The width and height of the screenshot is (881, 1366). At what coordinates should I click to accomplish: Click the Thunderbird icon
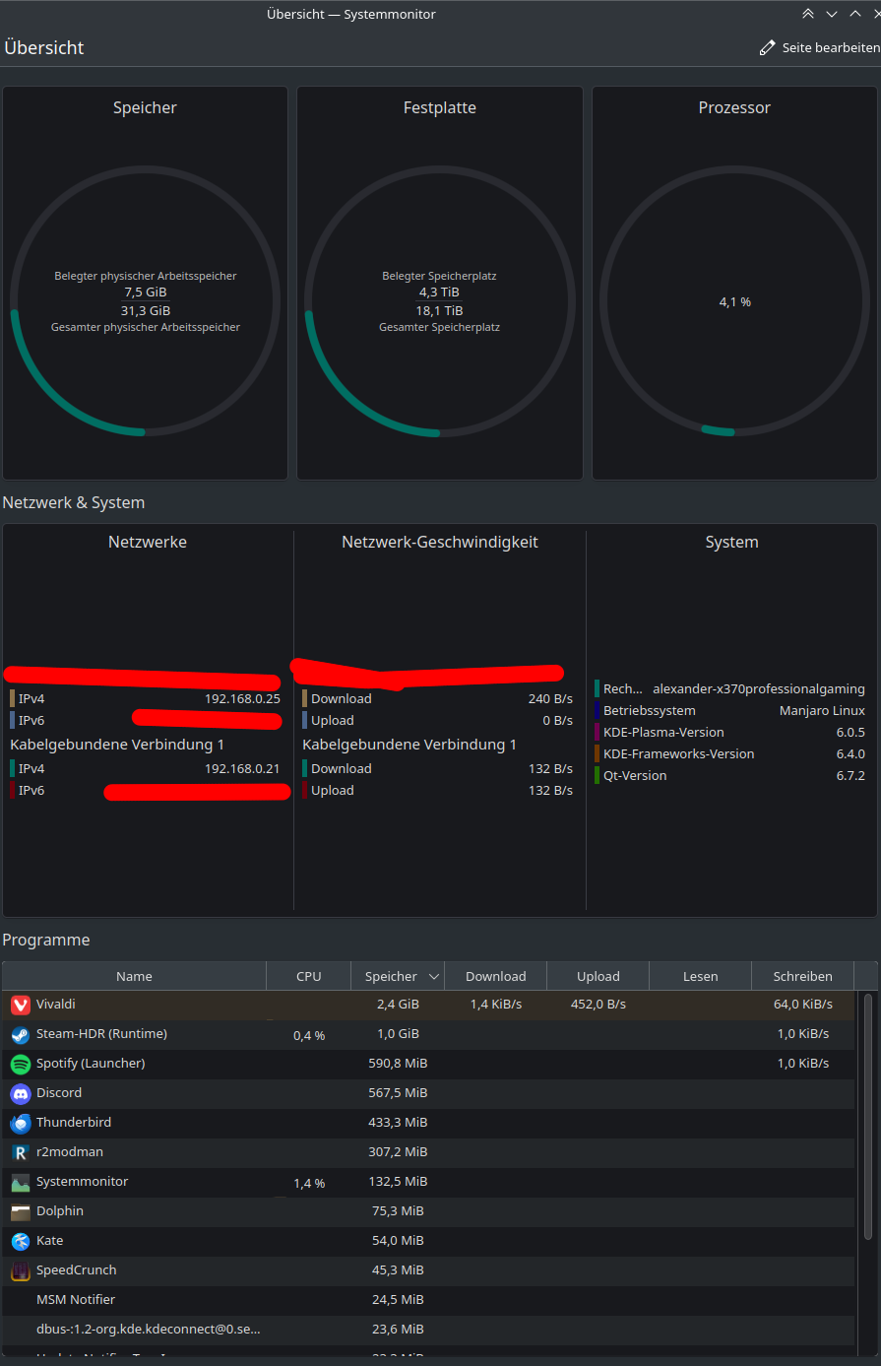(21, 1124)
